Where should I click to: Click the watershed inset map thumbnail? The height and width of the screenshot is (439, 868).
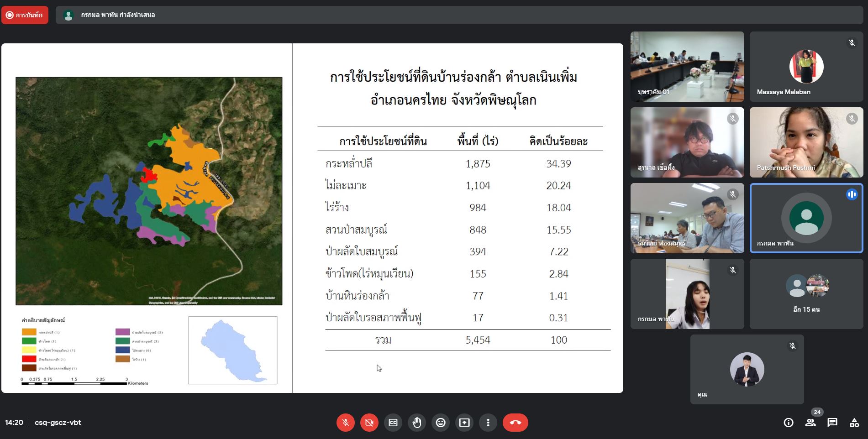pyautogui.click(x=233, y=350)
